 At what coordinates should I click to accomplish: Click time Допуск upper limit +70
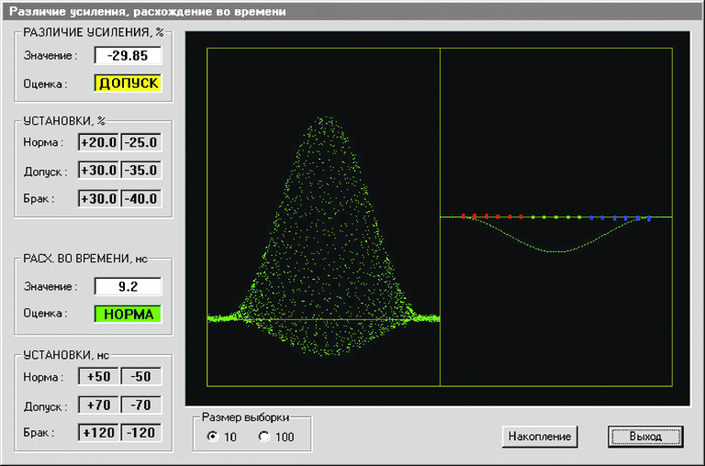98,405
